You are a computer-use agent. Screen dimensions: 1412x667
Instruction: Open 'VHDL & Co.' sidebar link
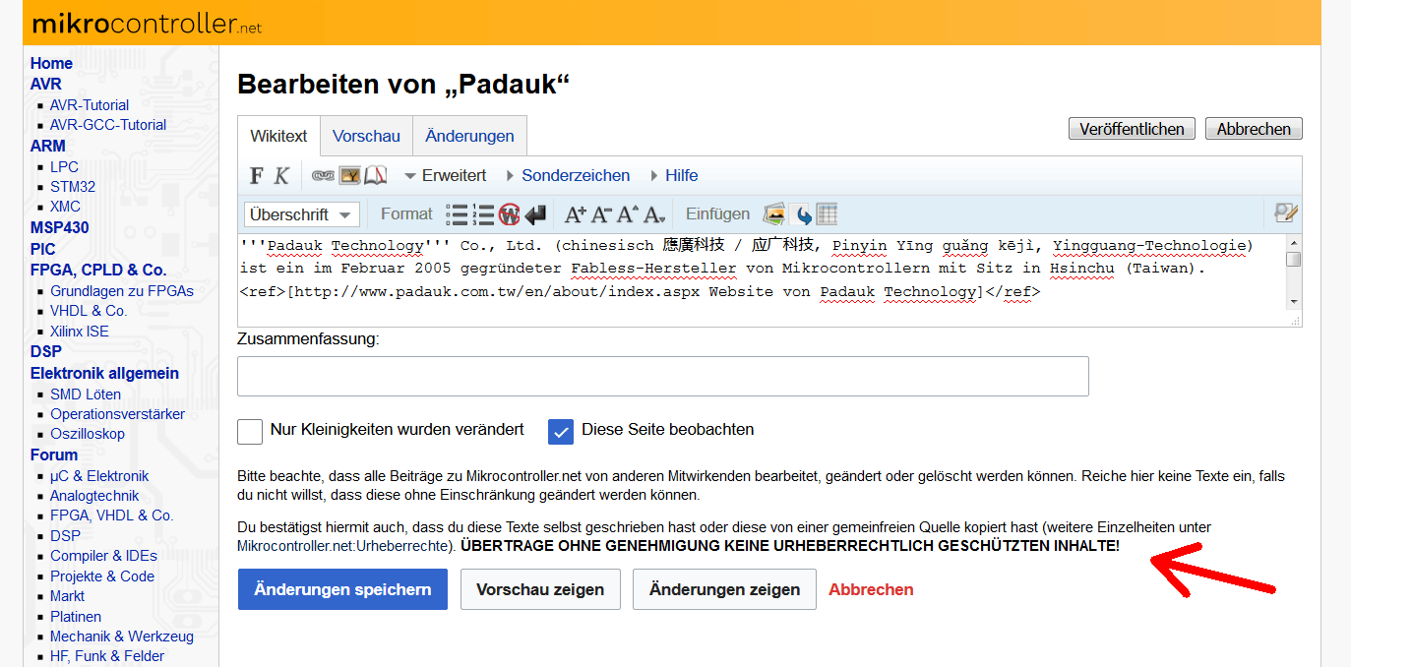point(89,310)
